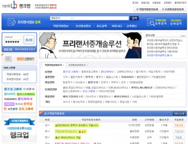Click the 프리랜서중개솔루션 main banner
The width and height of the screenshot is (188, 144).
[x=90, y=45]
